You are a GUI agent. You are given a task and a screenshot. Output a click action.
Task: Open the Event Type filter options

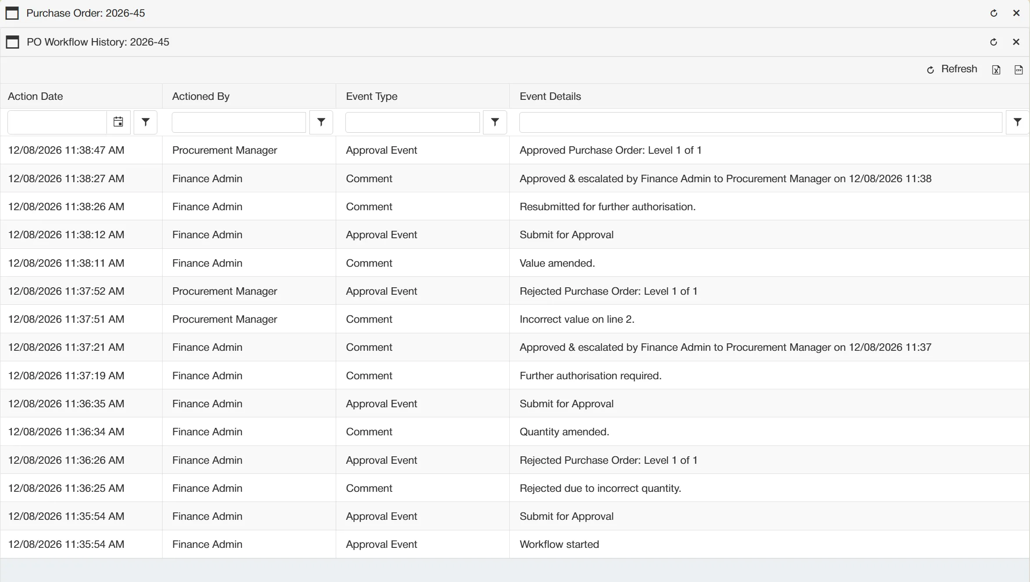coord(495,122)
